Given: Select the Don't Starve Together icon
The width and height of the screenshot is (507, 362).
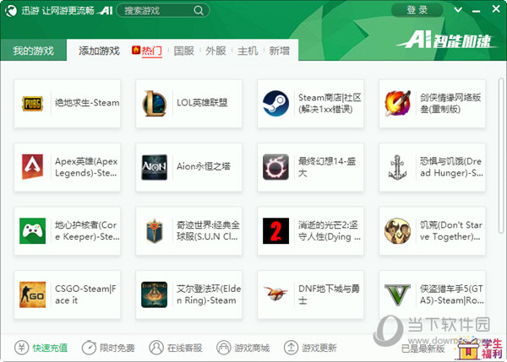Looking at the screenshot, I should pyautogui.click(x=397, y=230).
